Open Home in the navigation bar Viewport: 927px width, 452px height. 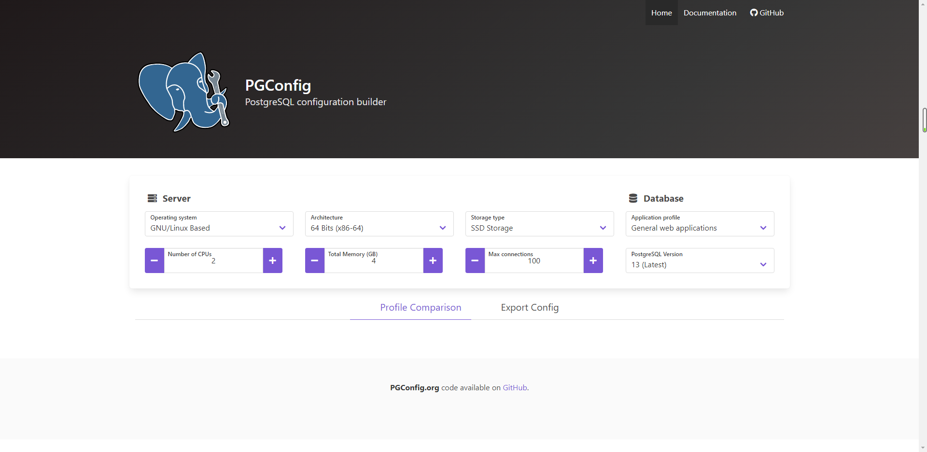(x=661, y=13)
